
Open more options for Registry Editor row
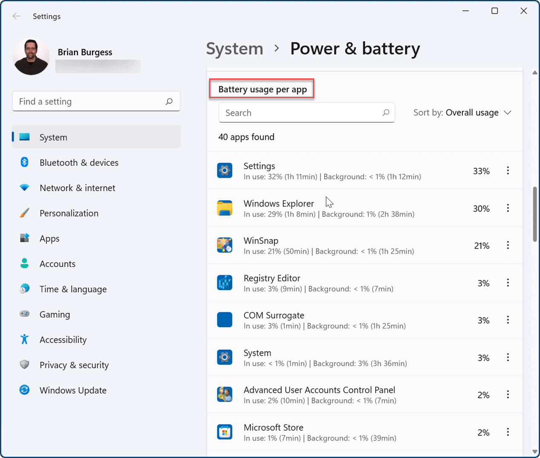(508, 282)
